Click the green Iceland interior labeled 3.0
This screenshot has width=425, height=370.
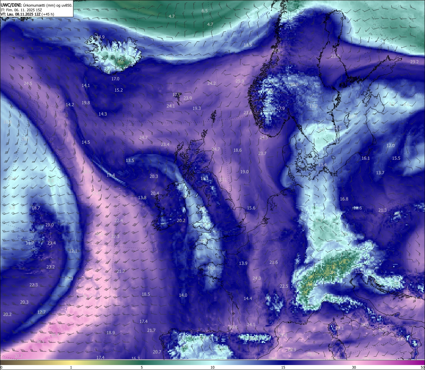click(x=120, y=61)
